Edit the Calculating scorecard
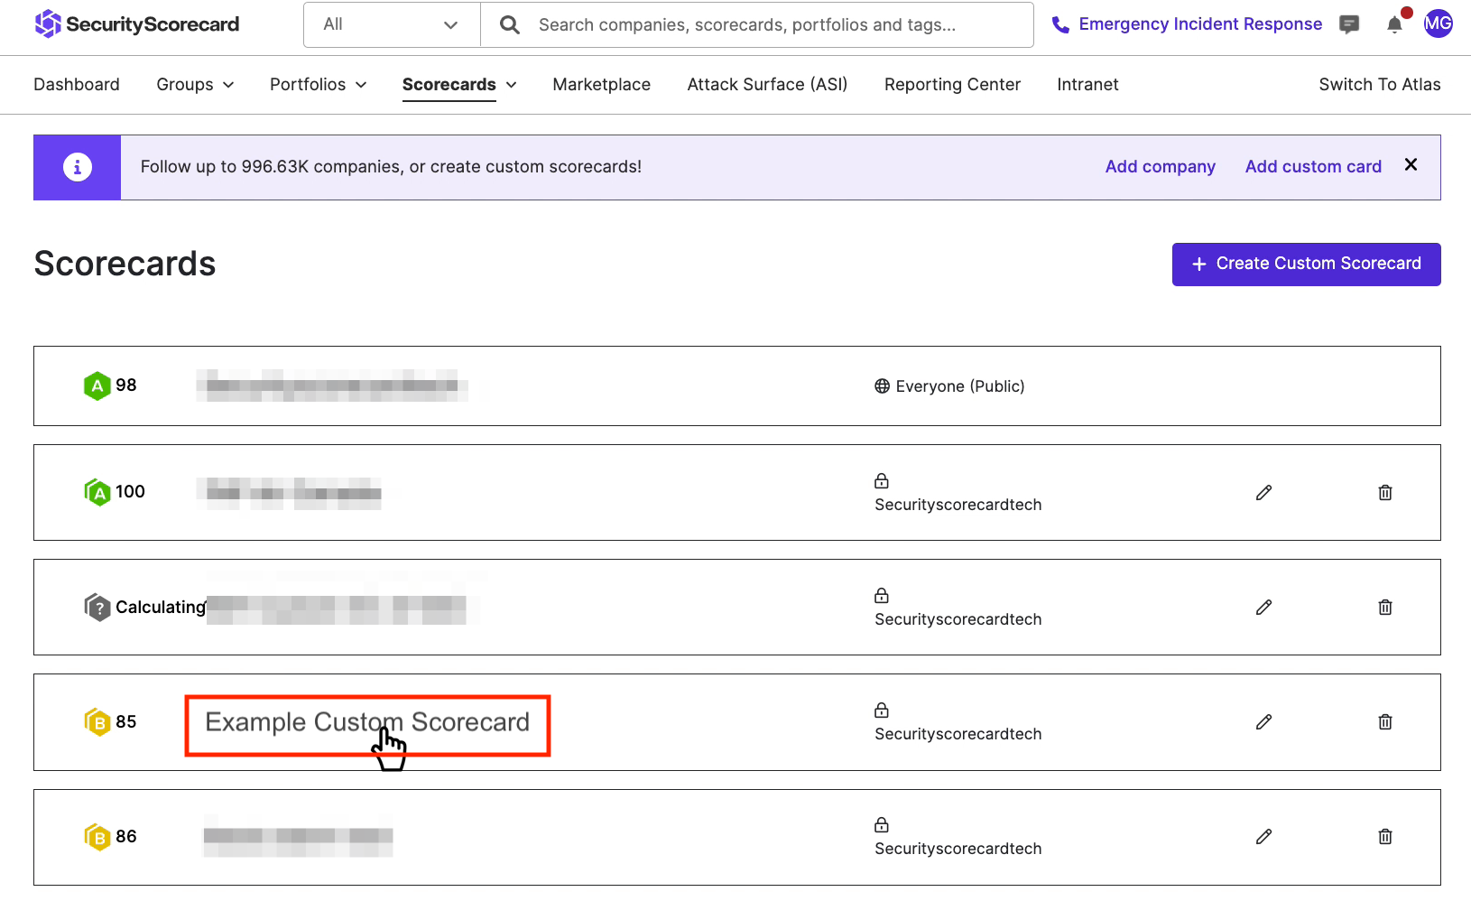This screenshot has height=901, width=1471. pos(1263,607)
